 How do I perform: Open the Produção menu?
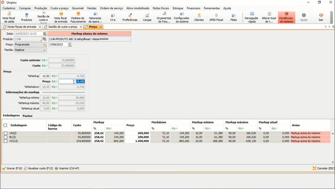click(41, 8)
